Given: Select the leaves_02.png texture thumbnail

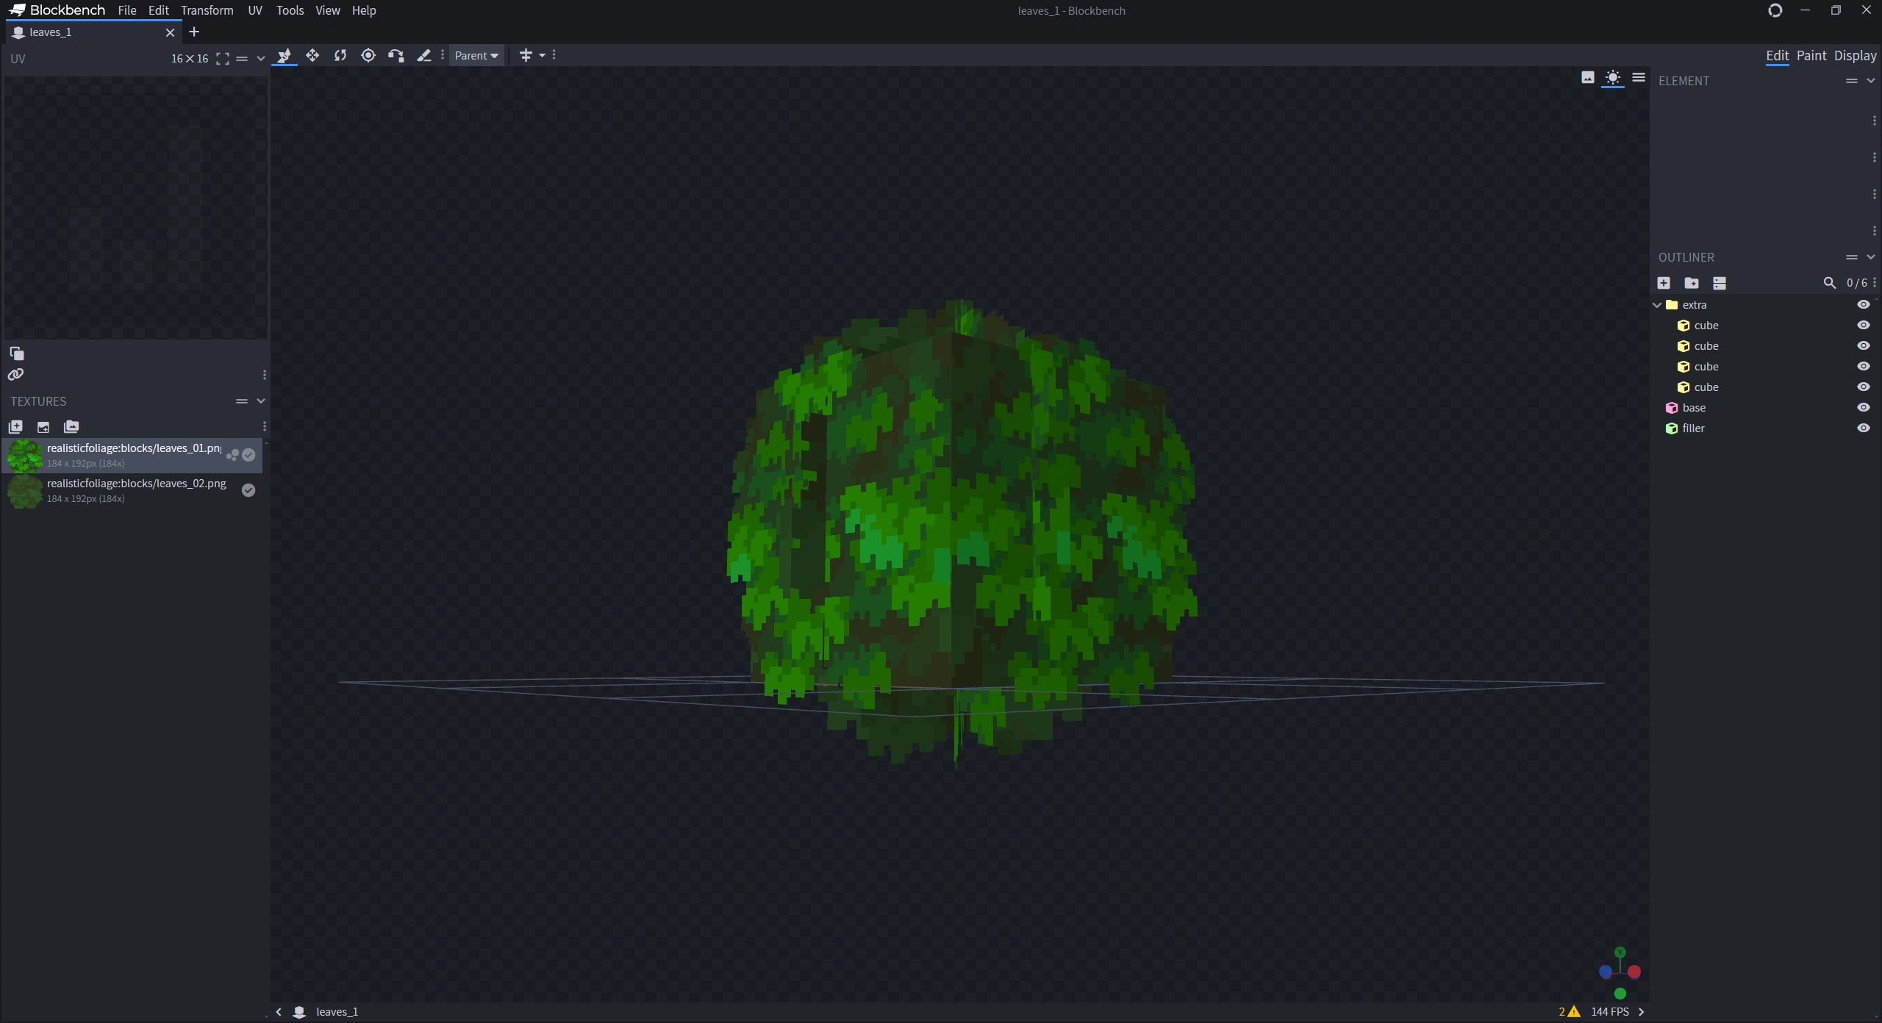Looking at the screenshot, I should [25, 491].
